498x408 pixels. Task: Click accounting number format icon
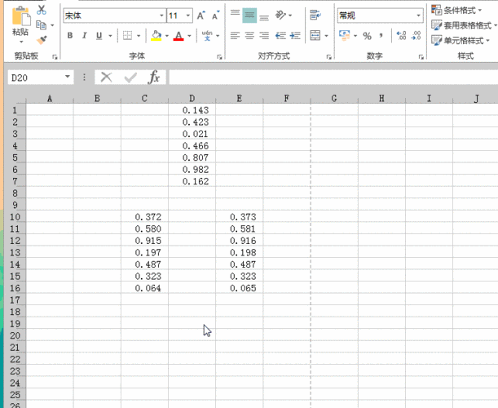coord(345,35)
